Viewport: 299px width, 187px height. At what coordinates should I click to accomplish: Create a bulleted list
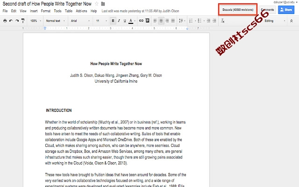point(199,21)
